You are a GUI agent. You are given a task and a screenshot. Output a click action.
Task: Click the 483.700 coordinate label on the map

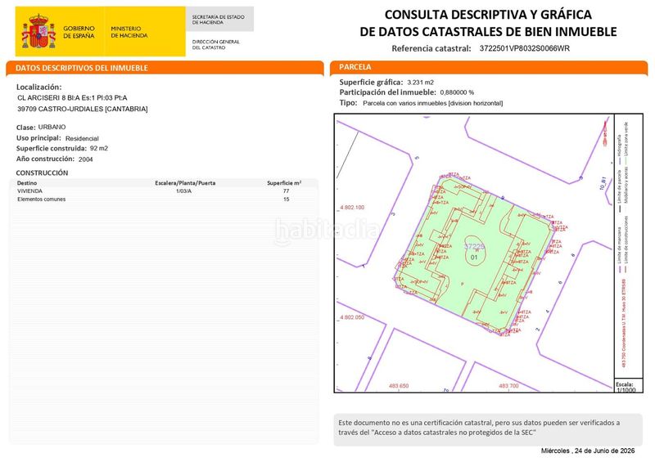pyautogui.click(x=508, y=386)
